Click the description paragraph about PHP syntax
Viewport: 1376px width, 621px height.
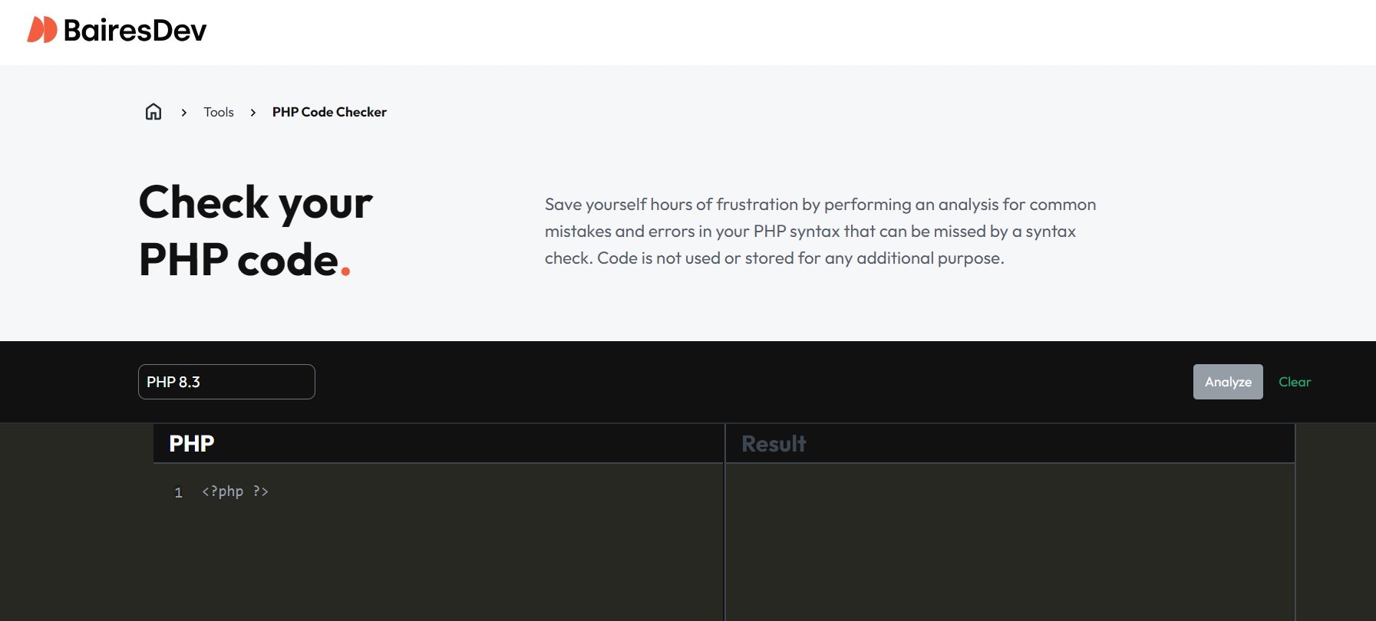click(820, 231)
